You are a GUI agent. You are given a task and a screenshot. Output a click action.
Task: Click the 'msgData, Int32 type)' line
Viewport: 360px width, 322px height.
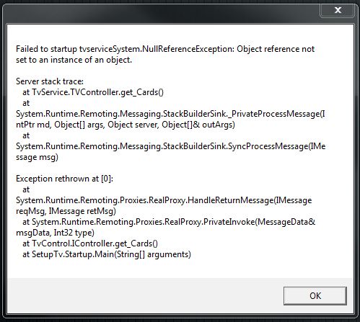[55, 233]
